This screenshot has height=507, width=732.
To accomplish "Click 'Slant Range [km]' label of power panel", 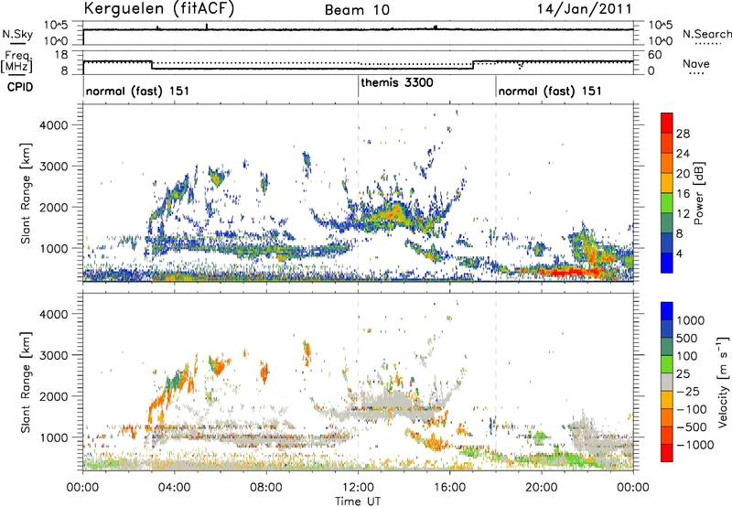I will tap(26, 193).
